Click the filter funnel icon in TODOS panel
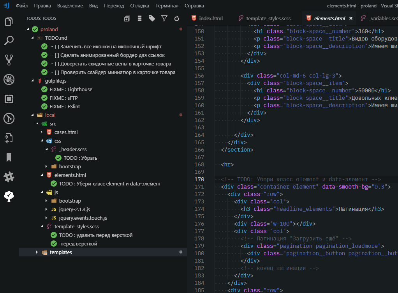 tap(164, 18)
